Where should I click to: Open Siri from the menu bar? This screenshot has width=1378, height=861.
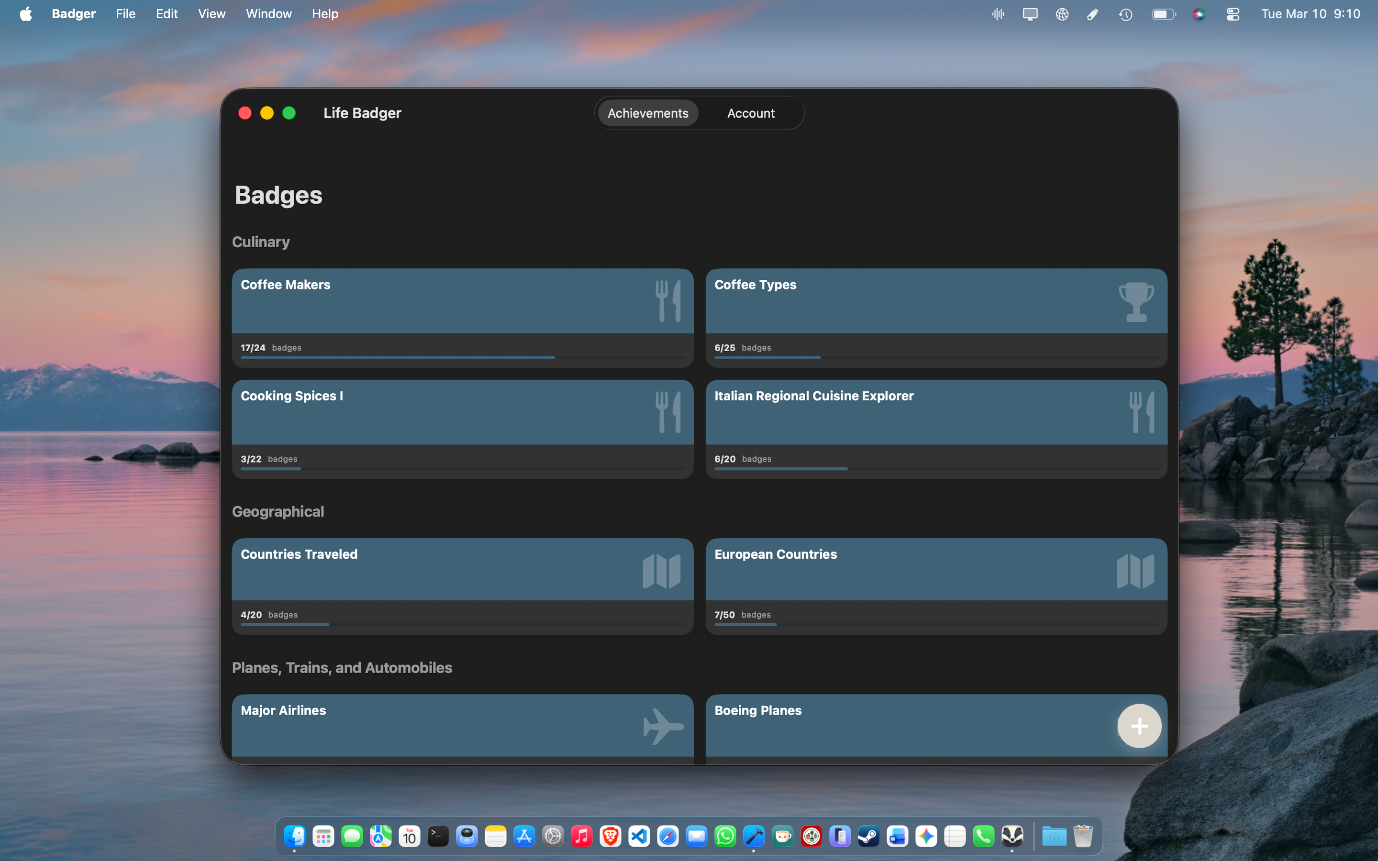point(1199,14)
